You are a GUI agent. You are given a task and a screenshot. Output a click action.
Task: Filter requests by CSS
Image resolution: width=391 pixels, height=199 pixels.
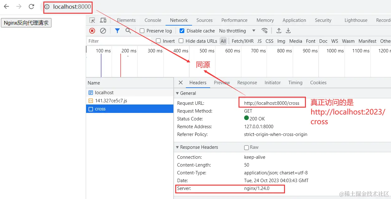click(269, 41)
